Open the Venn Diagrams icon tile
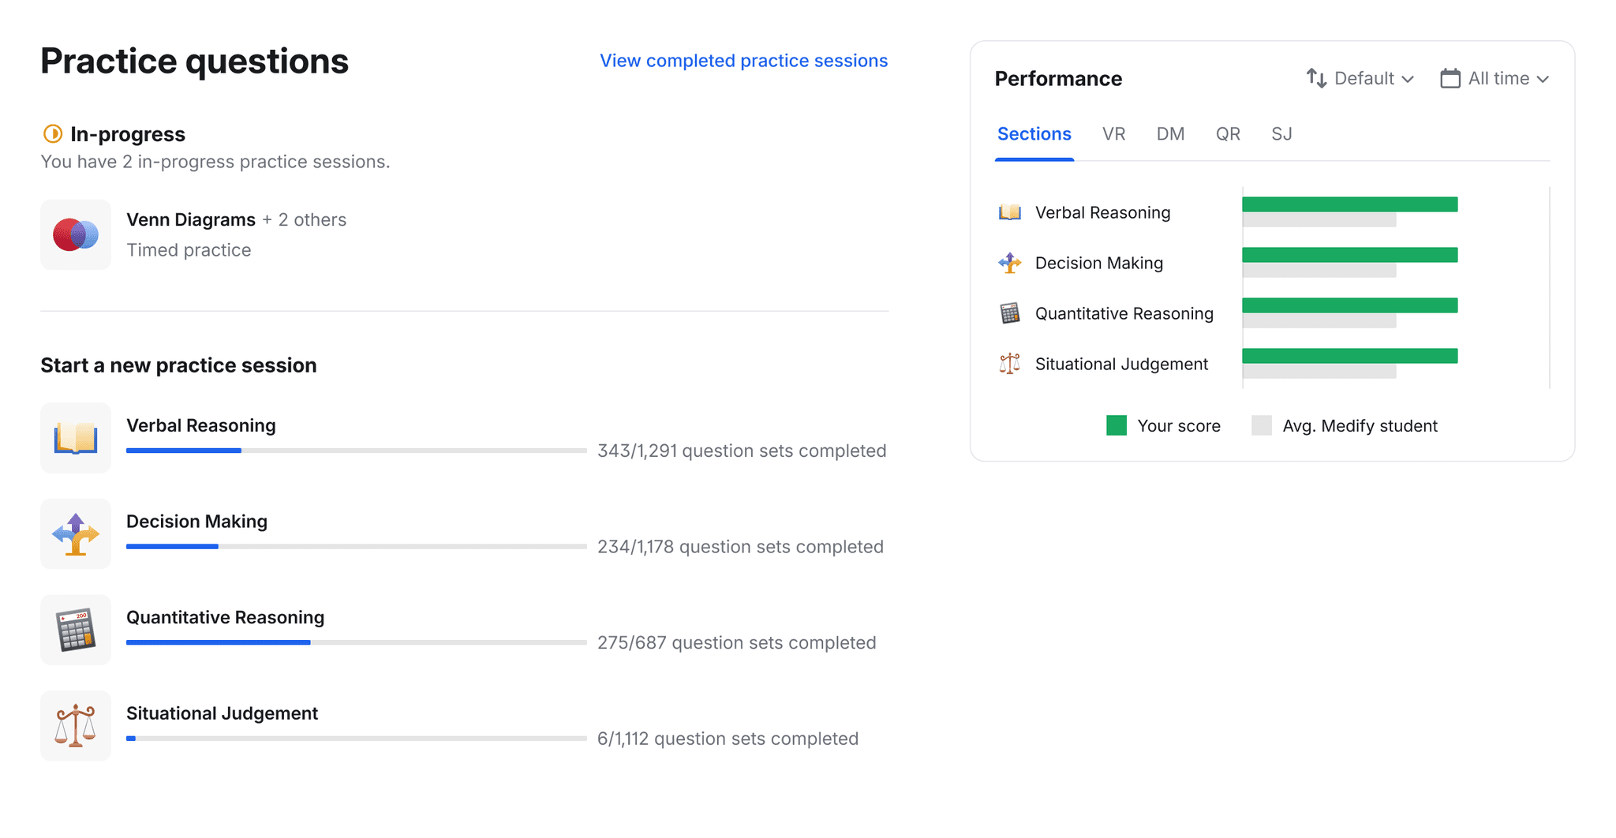The height and width of the screenshot is (838, 1616). click(76, 234)
